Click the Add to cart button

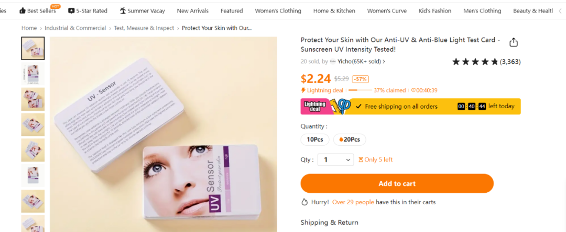[397, 183]
